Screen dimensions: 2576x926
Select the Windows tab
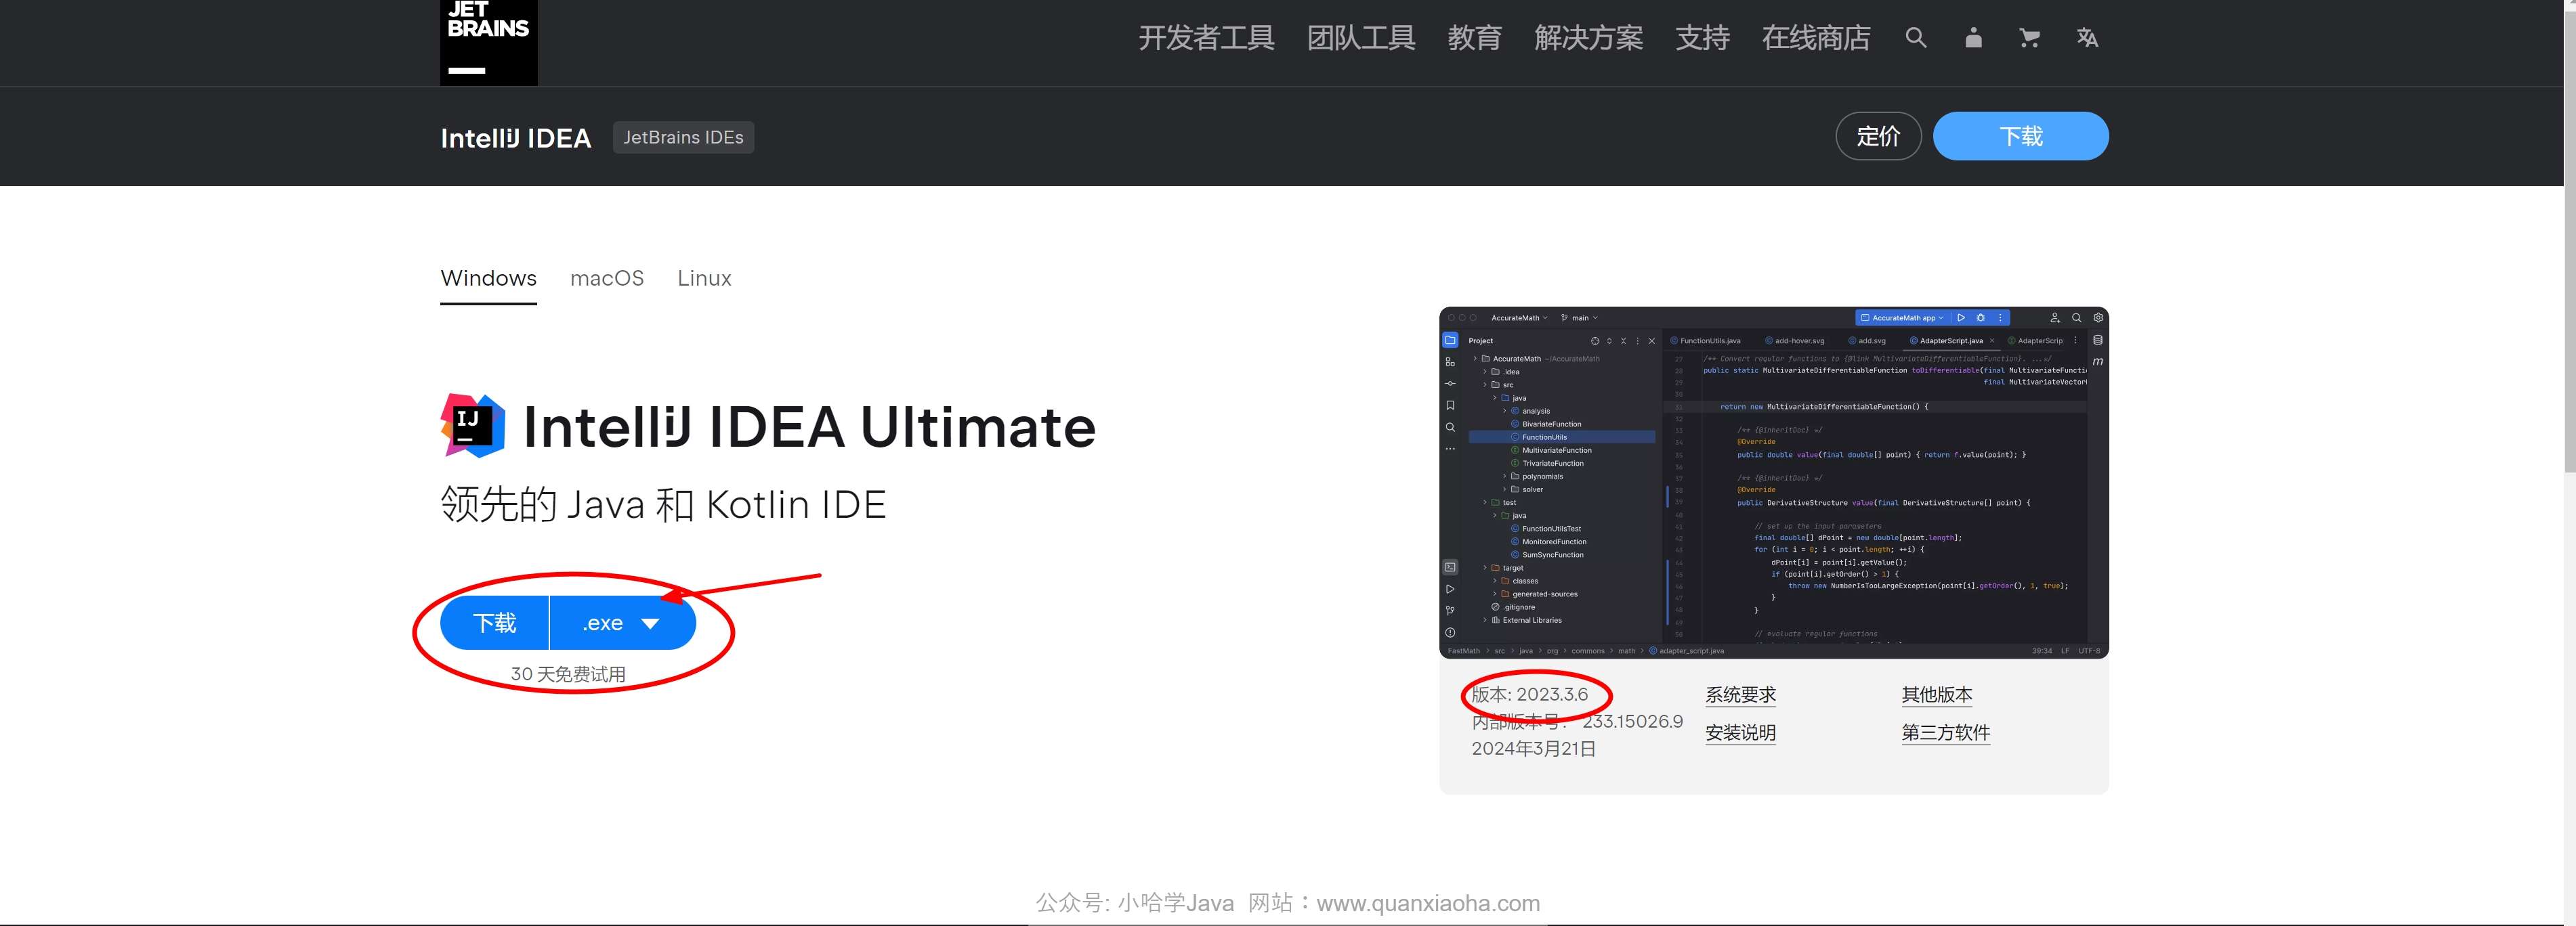tap(488, 279)
